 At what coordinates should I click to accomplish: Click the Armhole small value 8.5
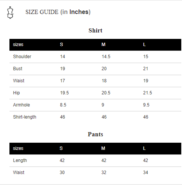click(63, 105)
